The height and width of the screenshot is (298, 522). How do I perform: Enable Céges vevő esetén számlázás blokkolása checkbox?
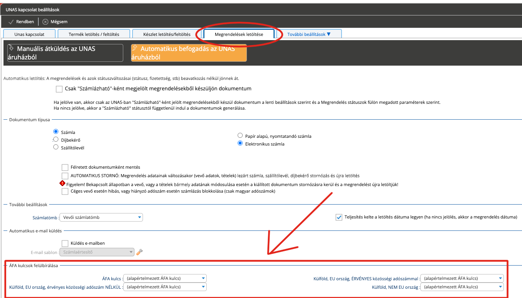(x=65, y=191)
